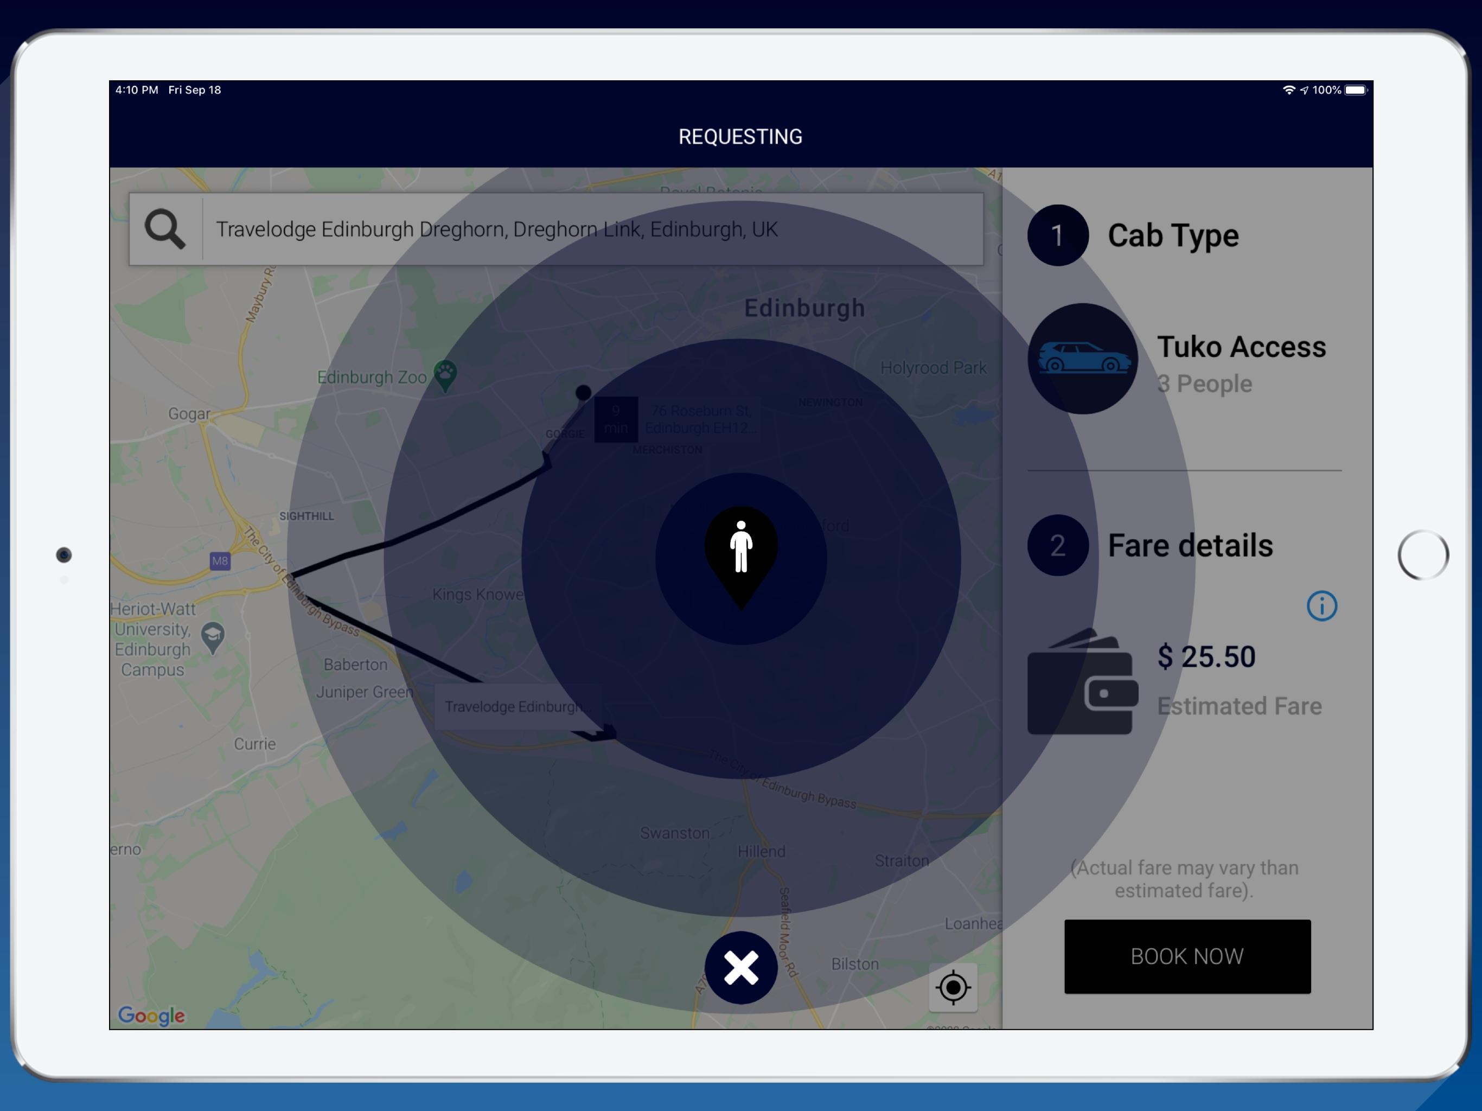Tap the Wi-Fi status icon
This screenshot has height=1111, width=1482.
point(1288,90)
